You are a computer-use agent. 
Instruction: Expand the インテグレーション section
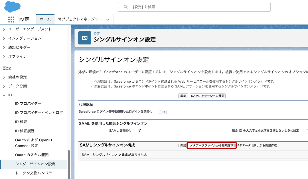(4, 38)
